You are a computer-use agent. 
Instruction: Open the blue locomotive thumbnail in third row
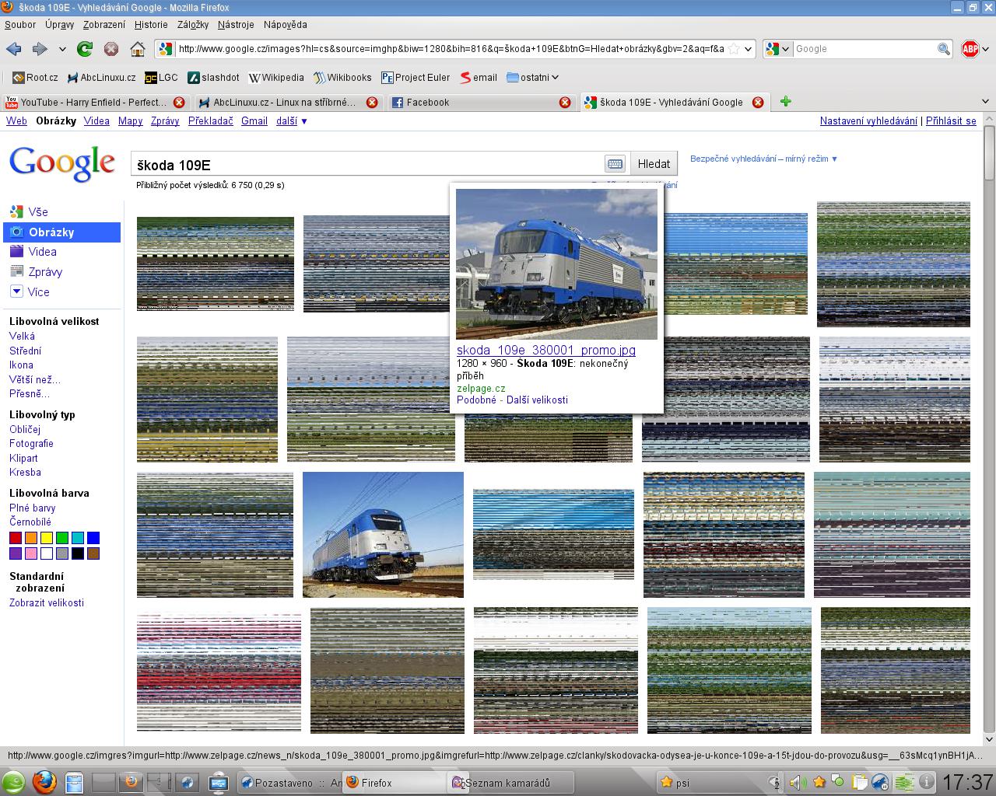(x=383, y=535)
